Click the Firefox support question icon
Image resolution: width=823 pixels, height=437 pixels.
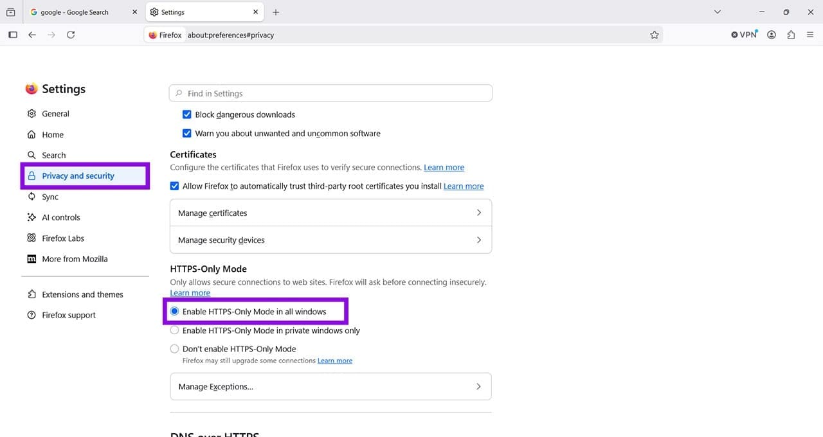pos(32,315)
